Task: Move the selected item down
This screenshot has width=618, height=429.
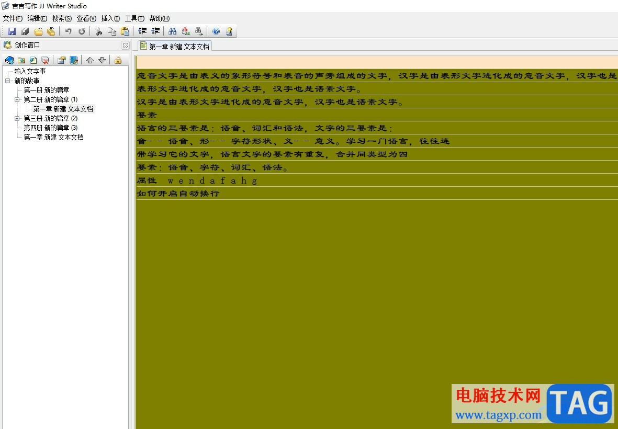Action: [102, 60]
